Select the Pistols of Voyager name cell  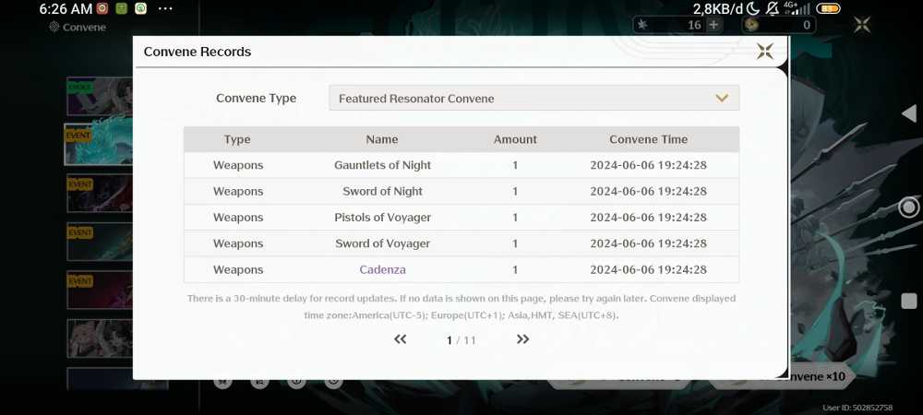point(383,218)
